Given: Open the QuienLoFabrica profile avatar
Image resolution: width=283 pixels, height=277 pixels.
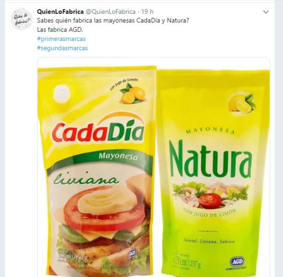Looking at the screenshot, I should point(21,19).
